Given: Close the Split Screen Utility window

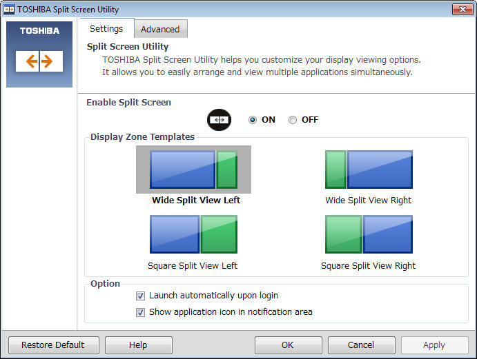Looking at the screenshot, I should 463,9.
